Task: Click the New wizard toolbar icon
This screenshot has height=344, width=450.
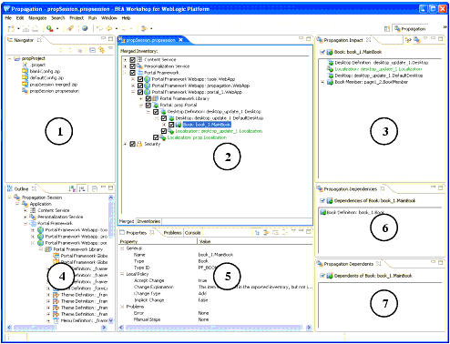Action: (x=11, y=28)
